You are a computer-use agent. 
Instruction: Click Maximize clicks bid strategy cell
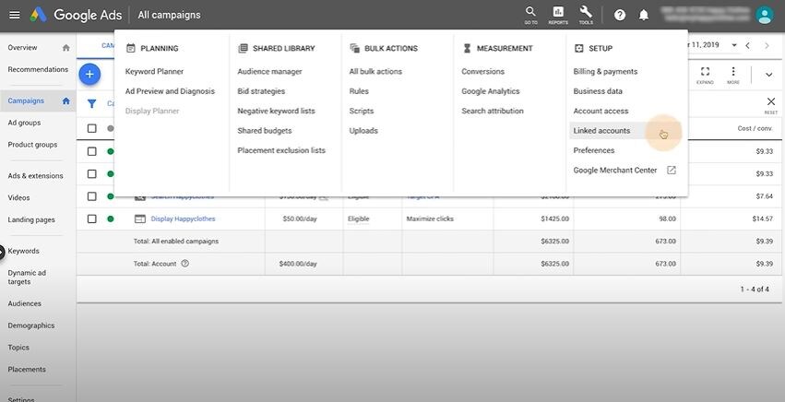430,219
